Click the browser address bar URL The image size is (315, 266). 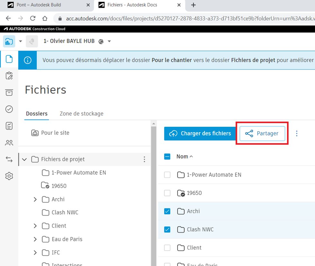pos(190,18)
